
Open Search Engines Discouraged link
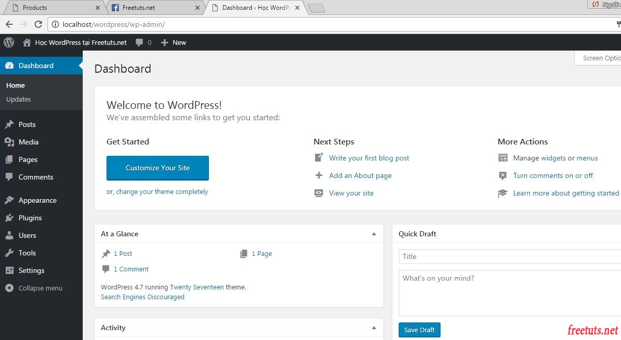coord(143,297)
